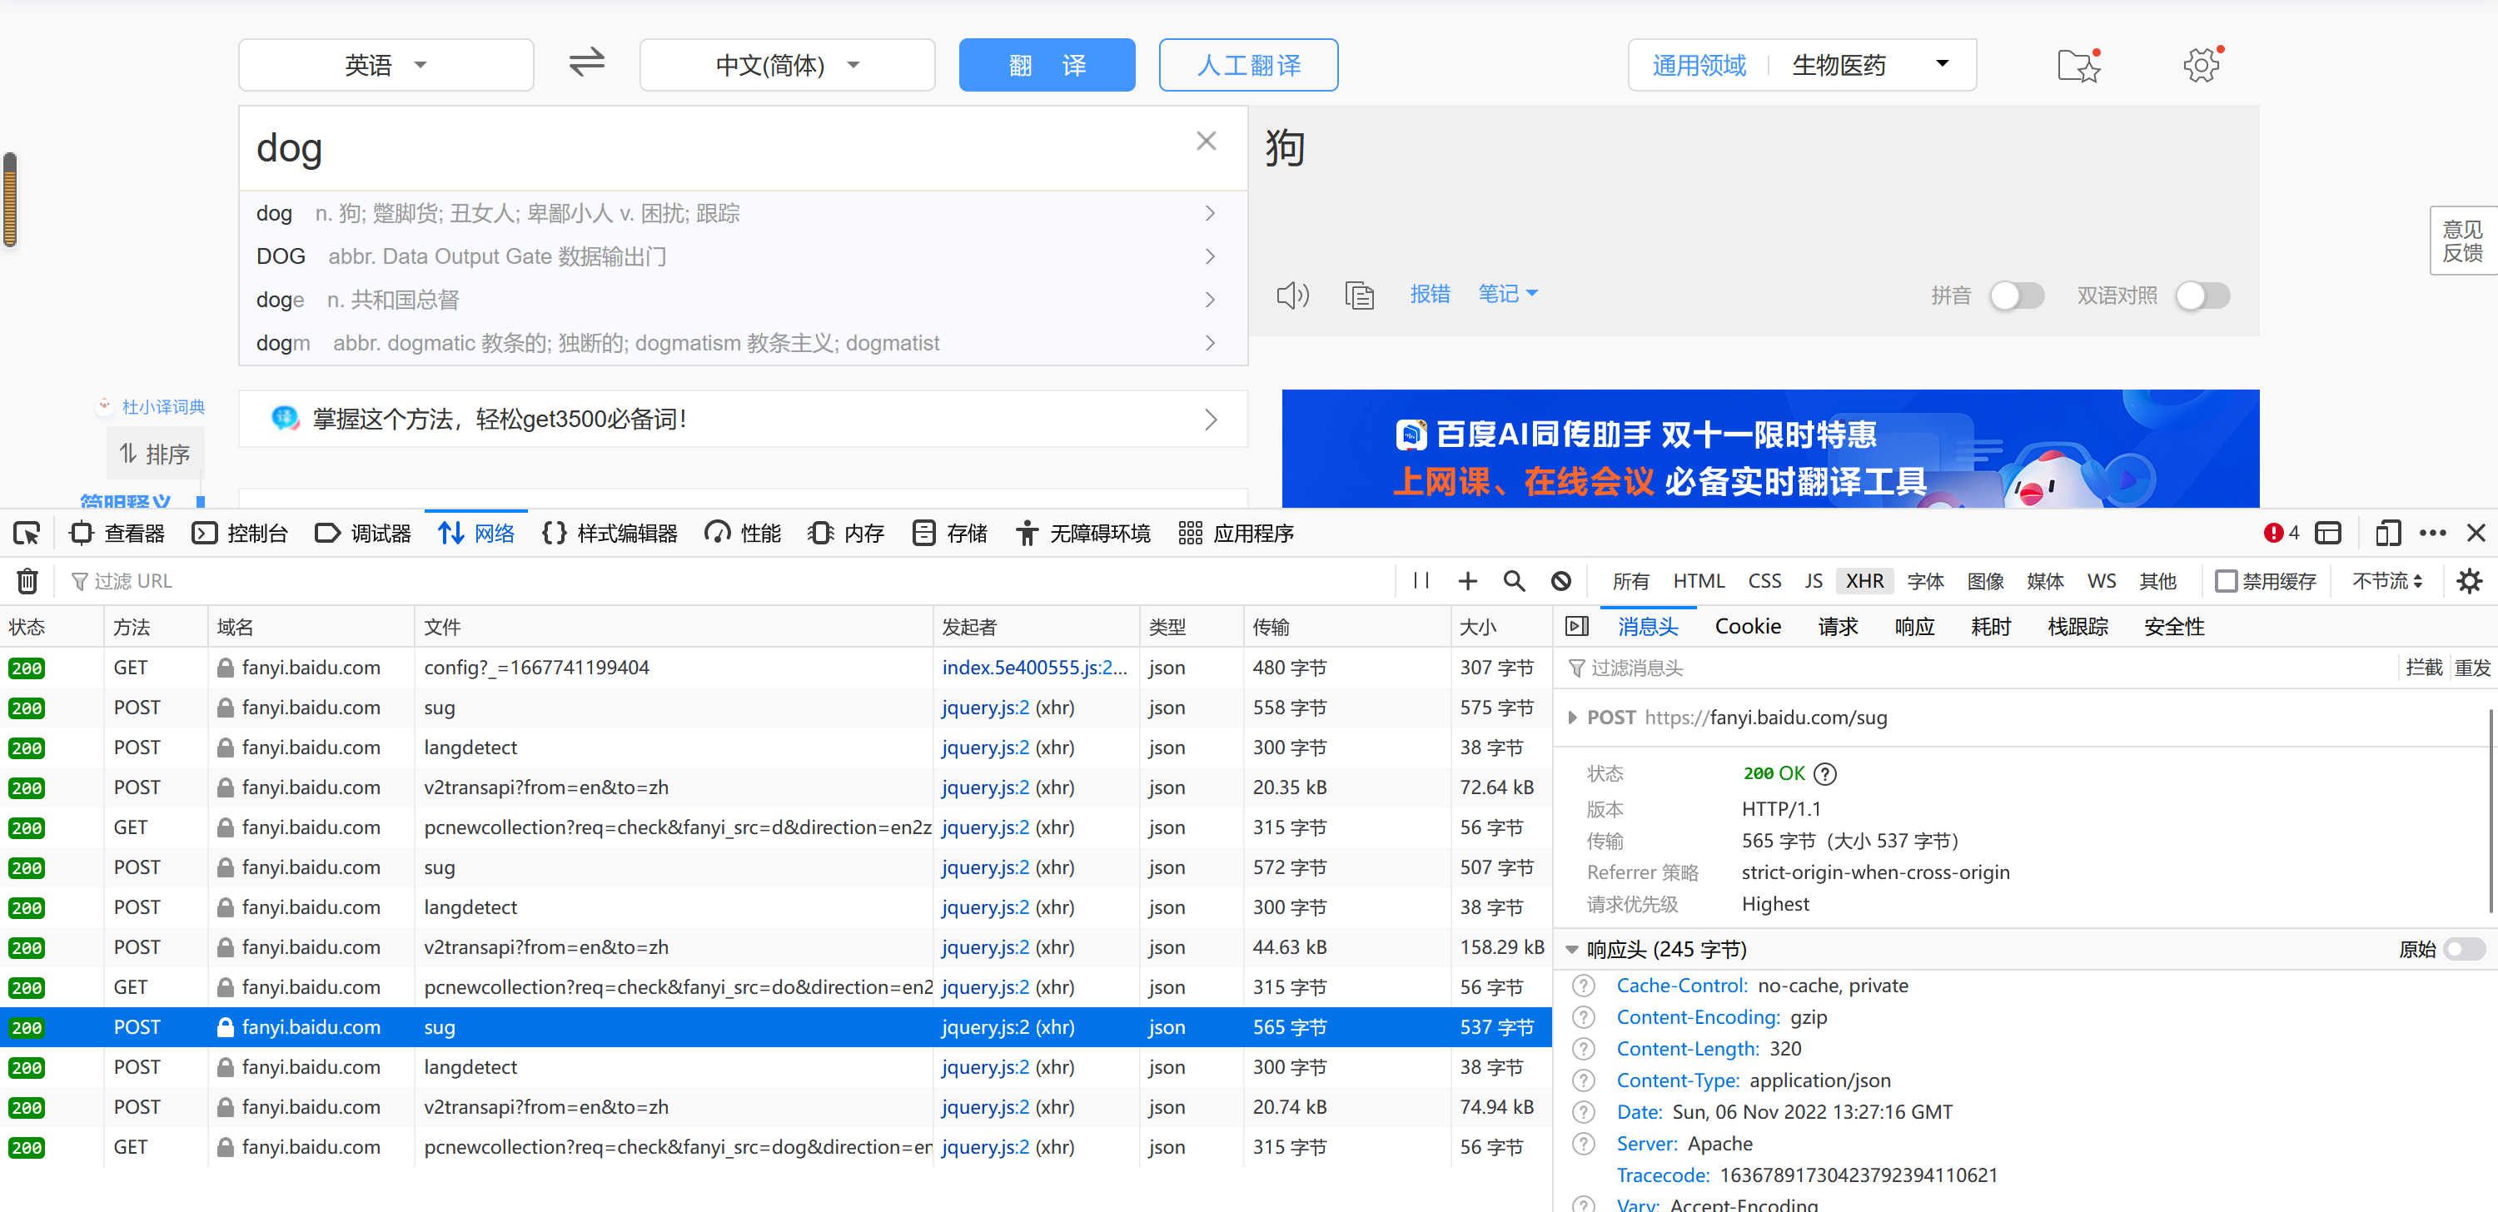Collapse the 响应头 section
2498x1212 pixels.
[1571, 949]
